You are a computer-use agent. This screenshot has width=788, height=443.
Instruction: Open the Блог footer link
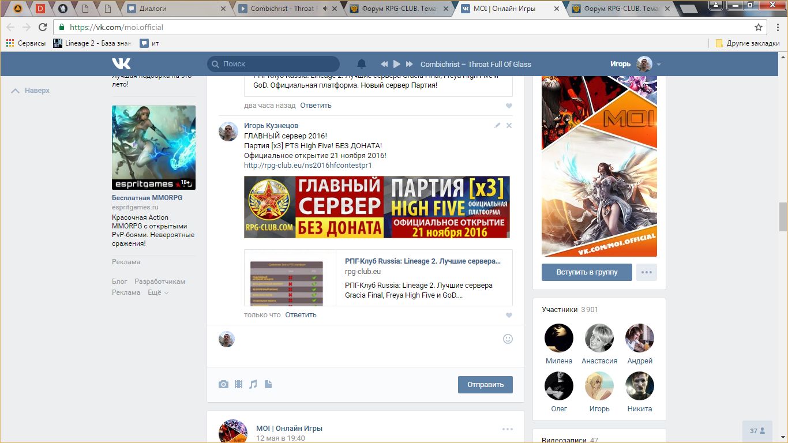[119, 281]
